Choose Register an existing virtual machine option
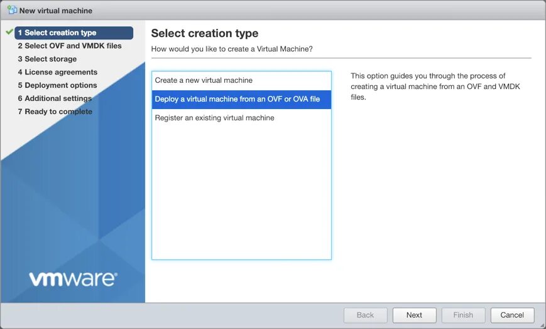The width and height of the screenshot is (546, 329). click(x=241, y=118)
